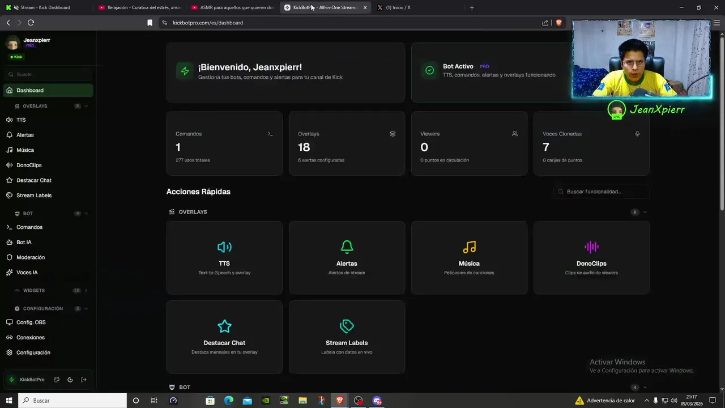This screenshot has height=408, width=725.
Task: Click the bookmark icon in address bar
Action: 150,23
